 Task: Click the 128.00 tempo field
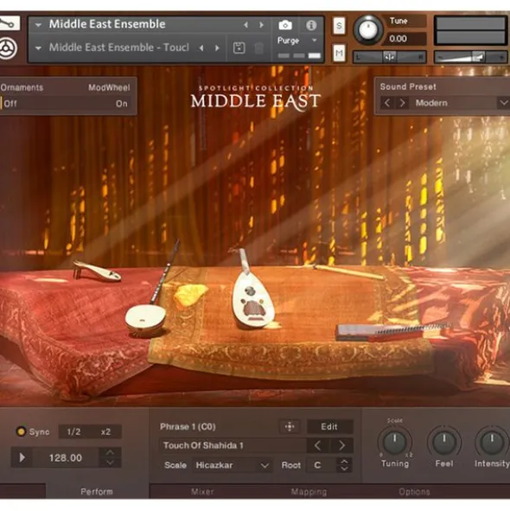(x=66, y=457)
